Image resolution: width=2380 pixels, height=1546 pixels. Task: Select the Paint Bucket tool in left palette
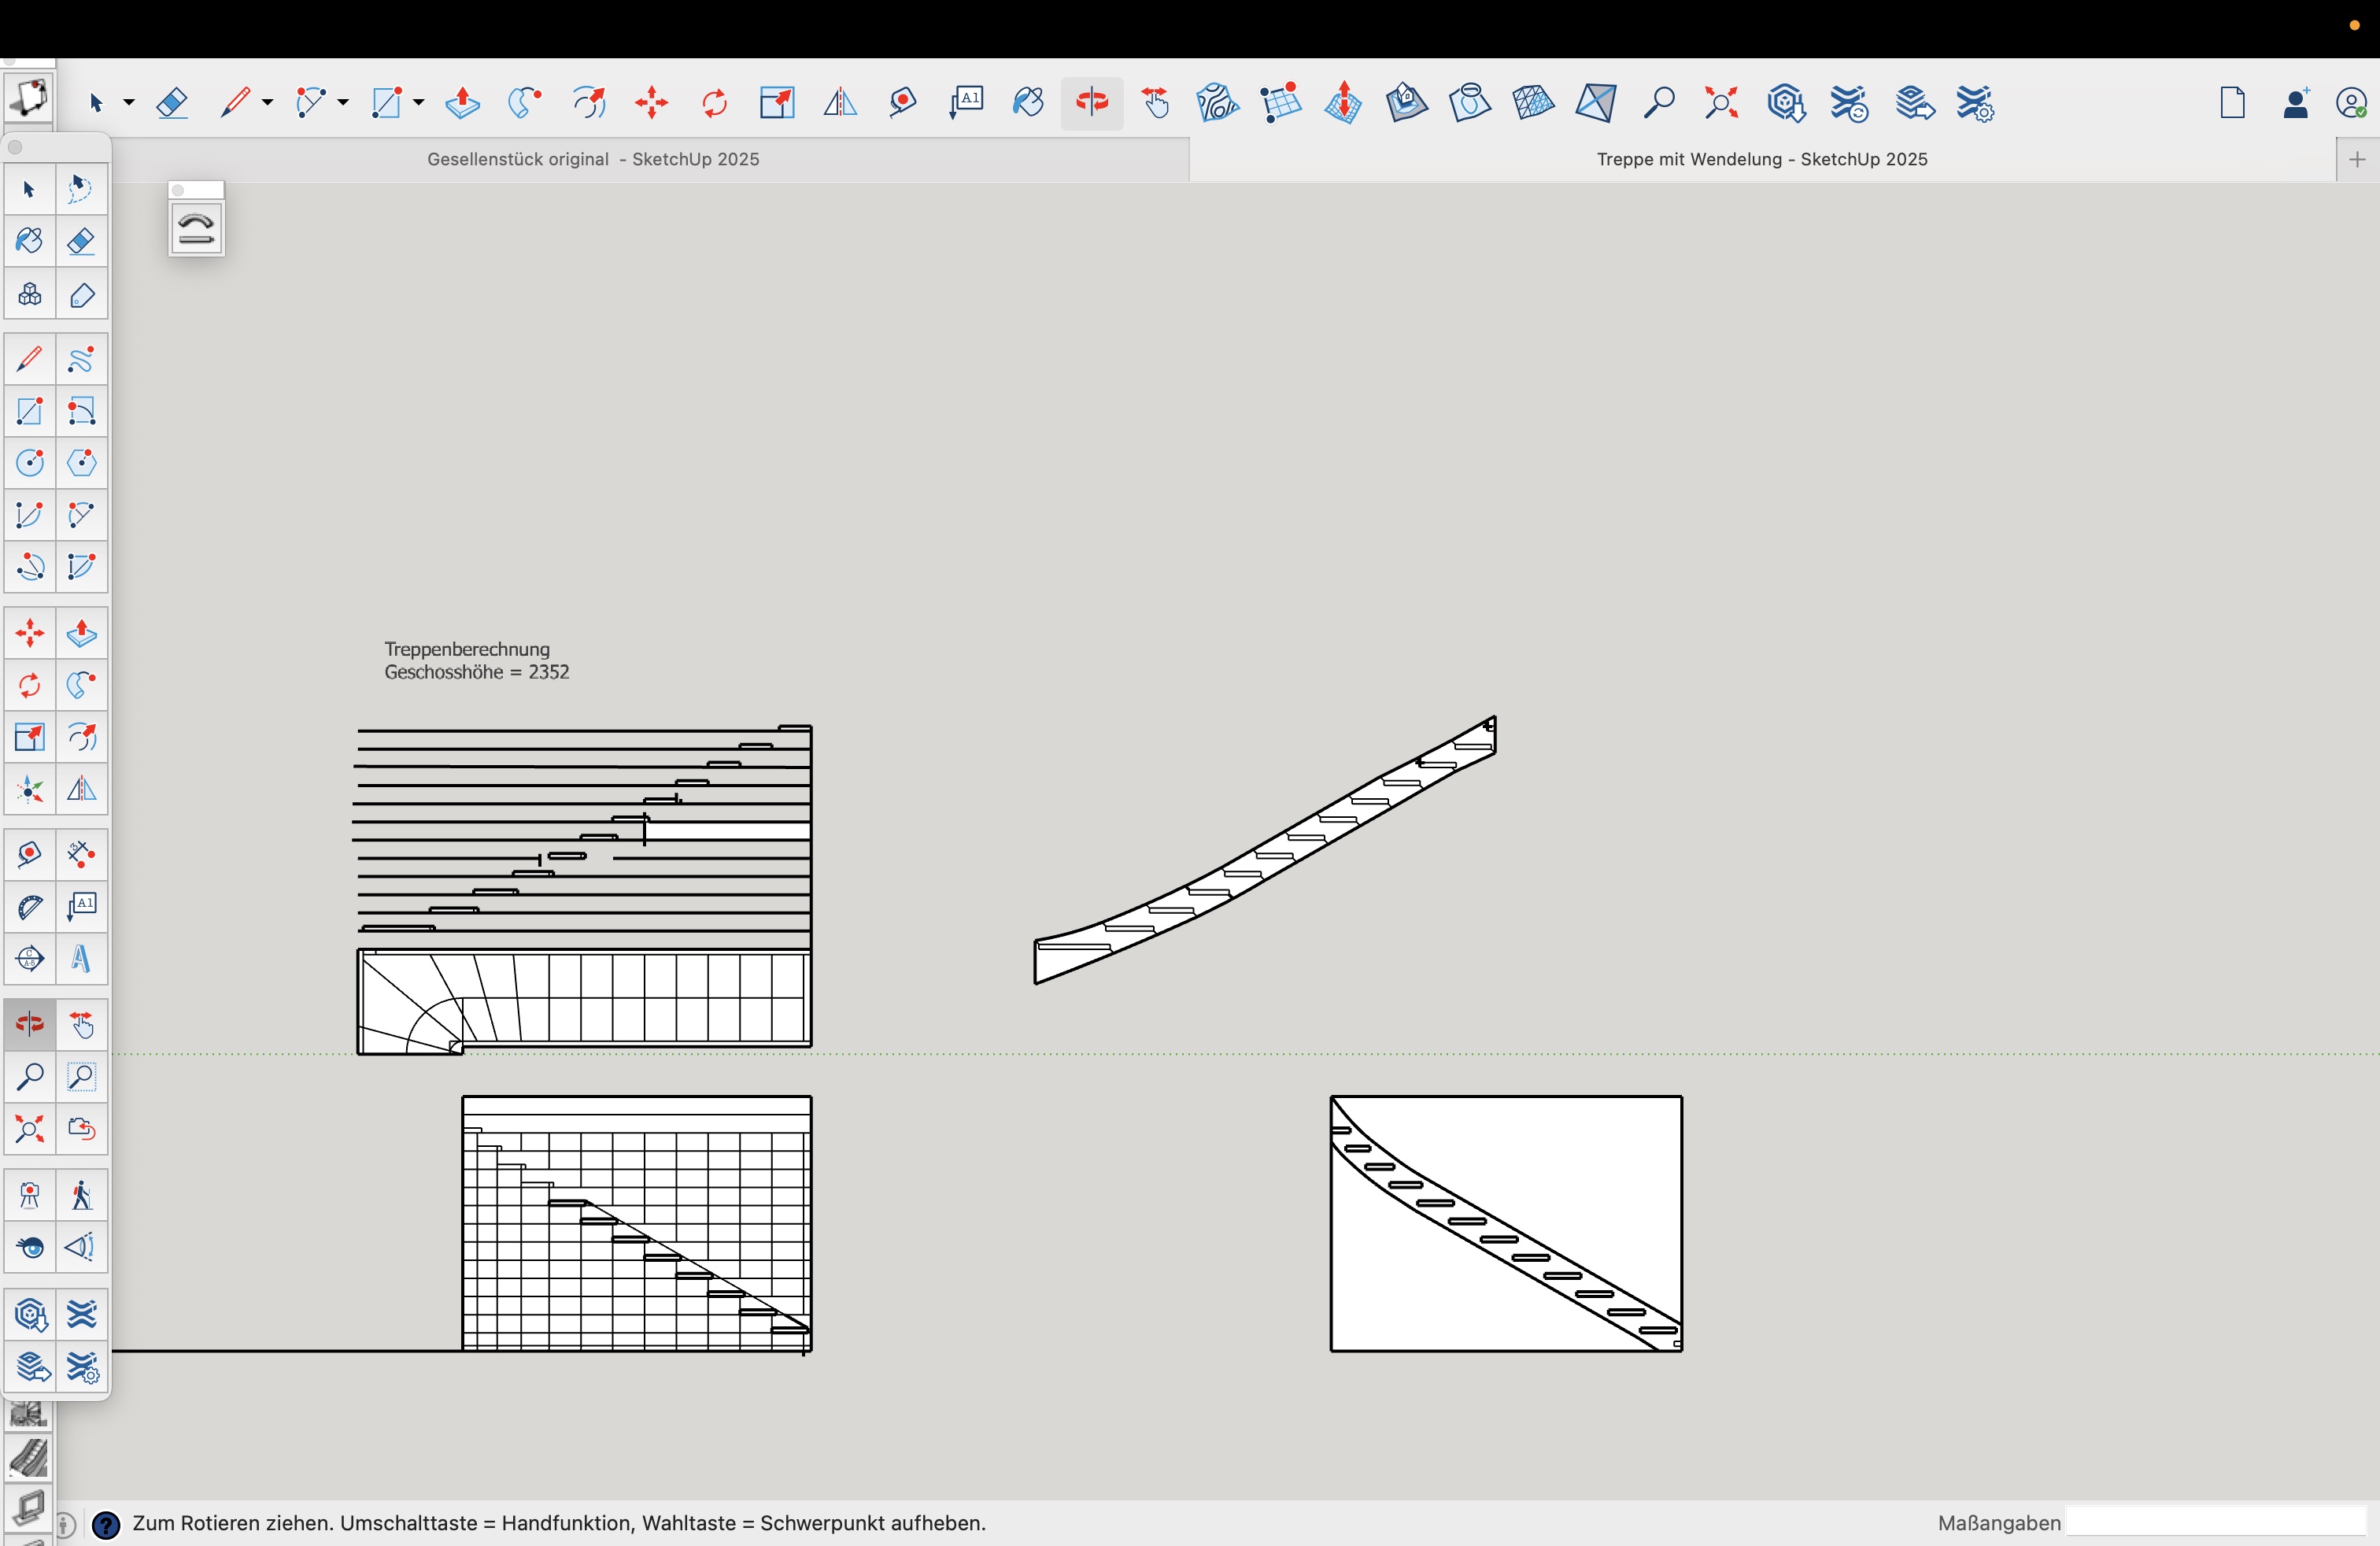click(29, 241)
